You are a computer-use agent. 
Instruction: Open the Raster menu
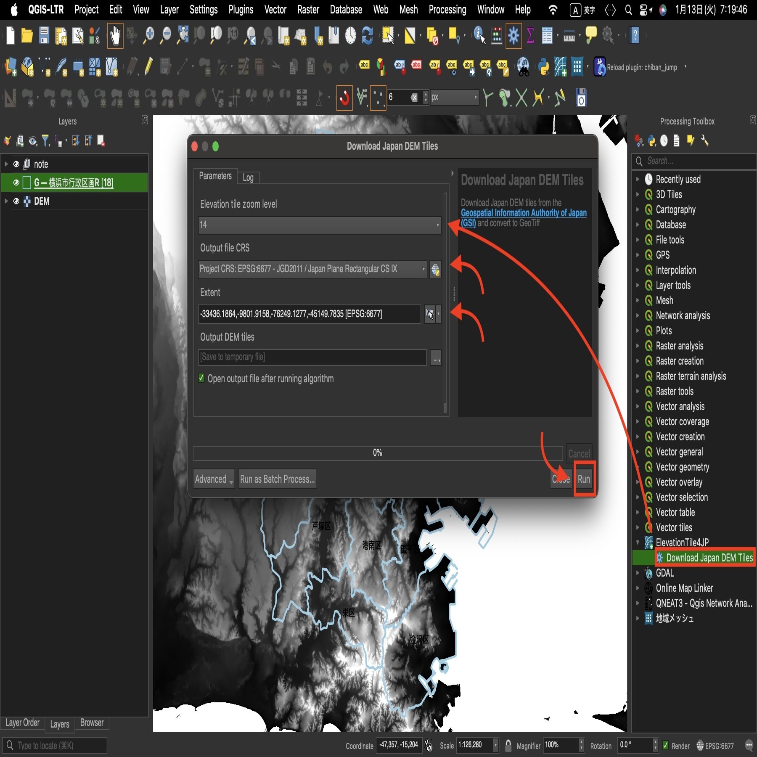coord(308,10)
